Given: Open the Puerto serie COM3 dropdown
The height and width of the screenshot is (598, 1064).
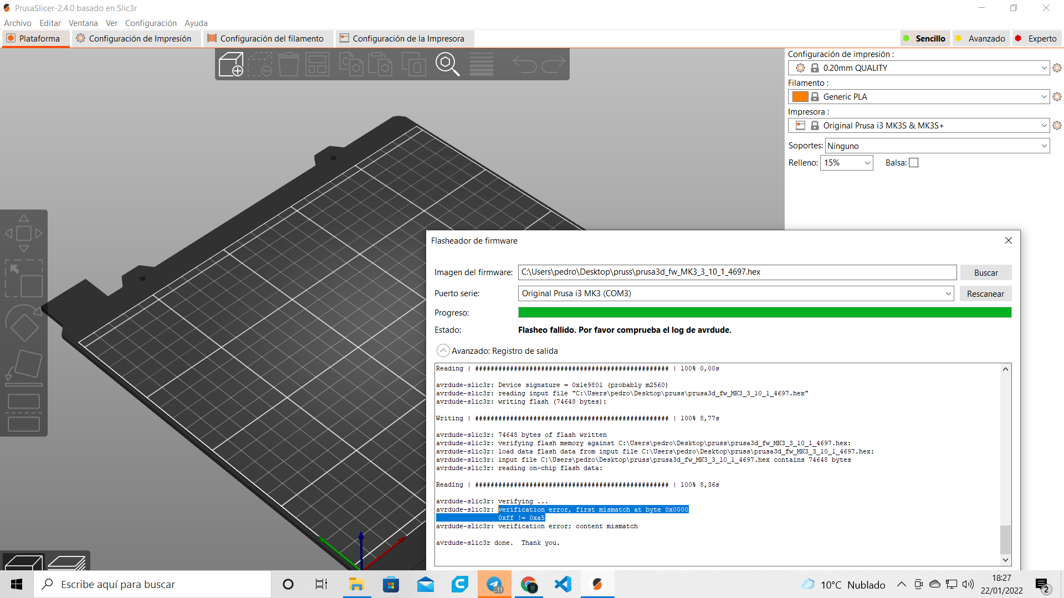Looking at the screenshot, I should (x=736, y=293).
